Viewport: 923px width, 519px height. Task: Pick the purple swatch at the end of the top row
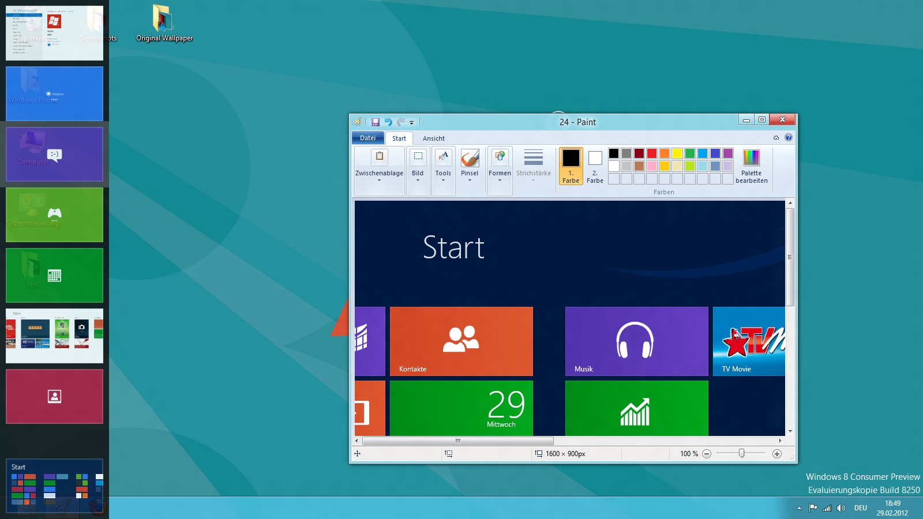728,153
